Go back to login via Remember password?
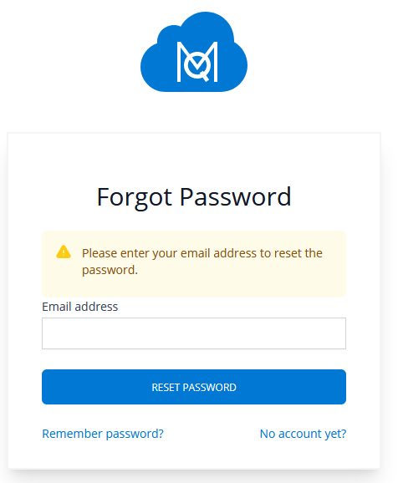The width and height of the screenshot is (398, 483). pos(103,434)
